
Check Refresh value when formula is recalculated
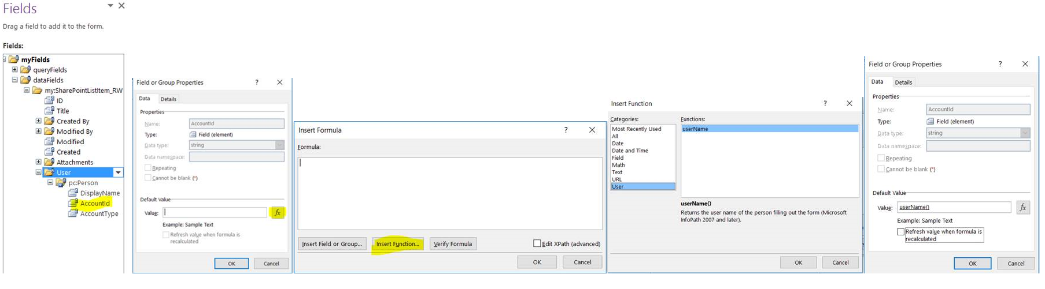pos(900,232)
